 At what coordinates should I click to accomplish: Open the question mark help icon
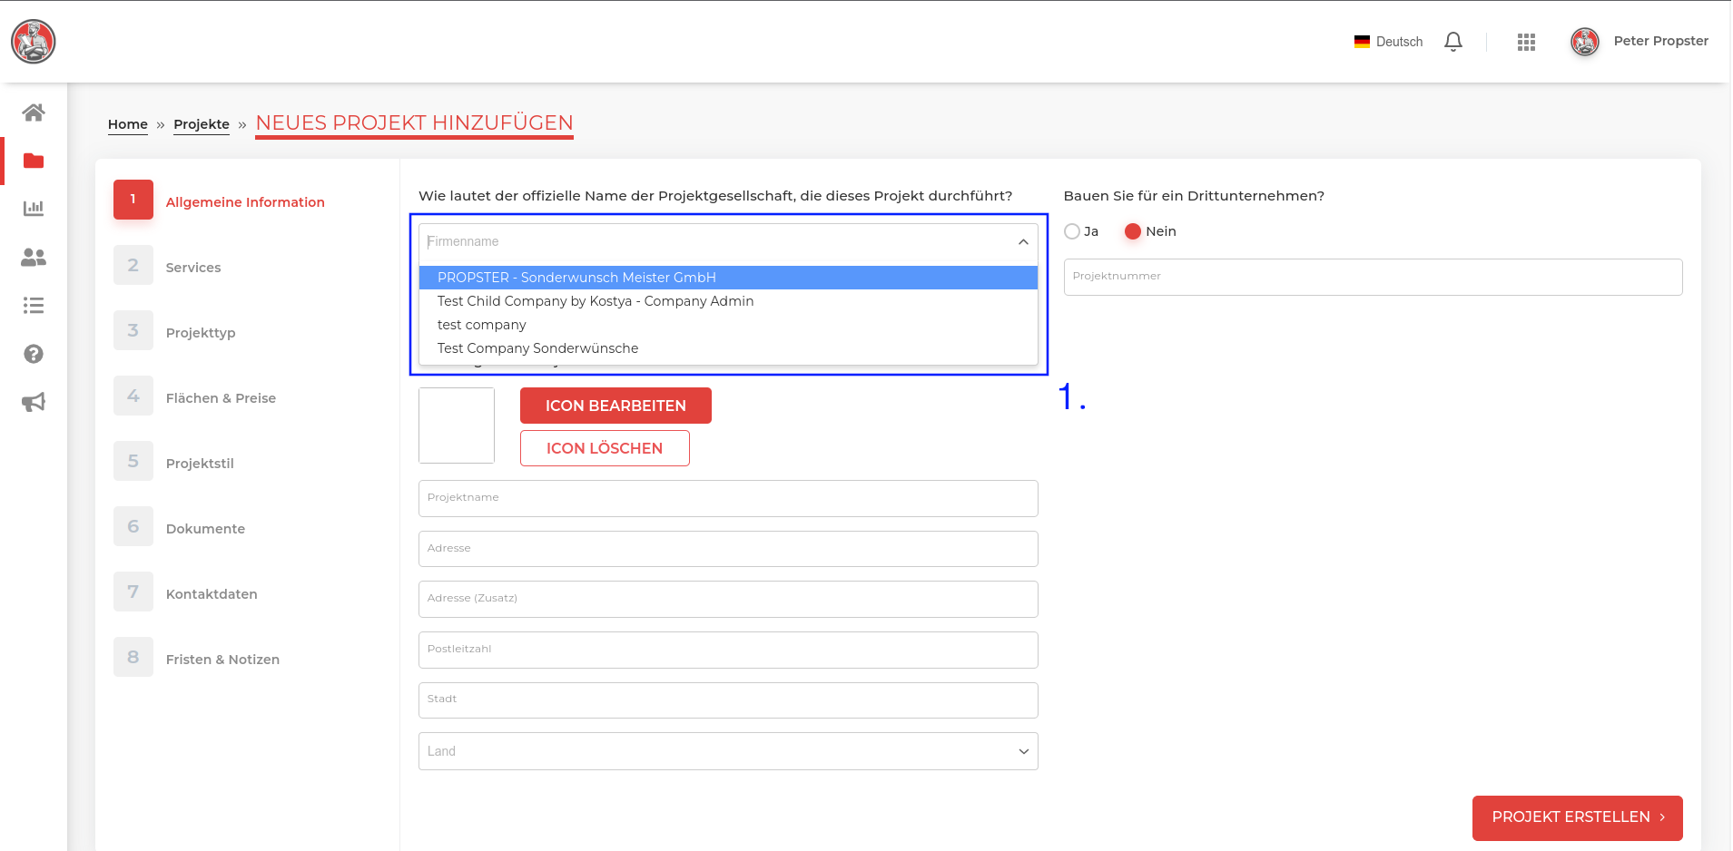pos(34,354)
